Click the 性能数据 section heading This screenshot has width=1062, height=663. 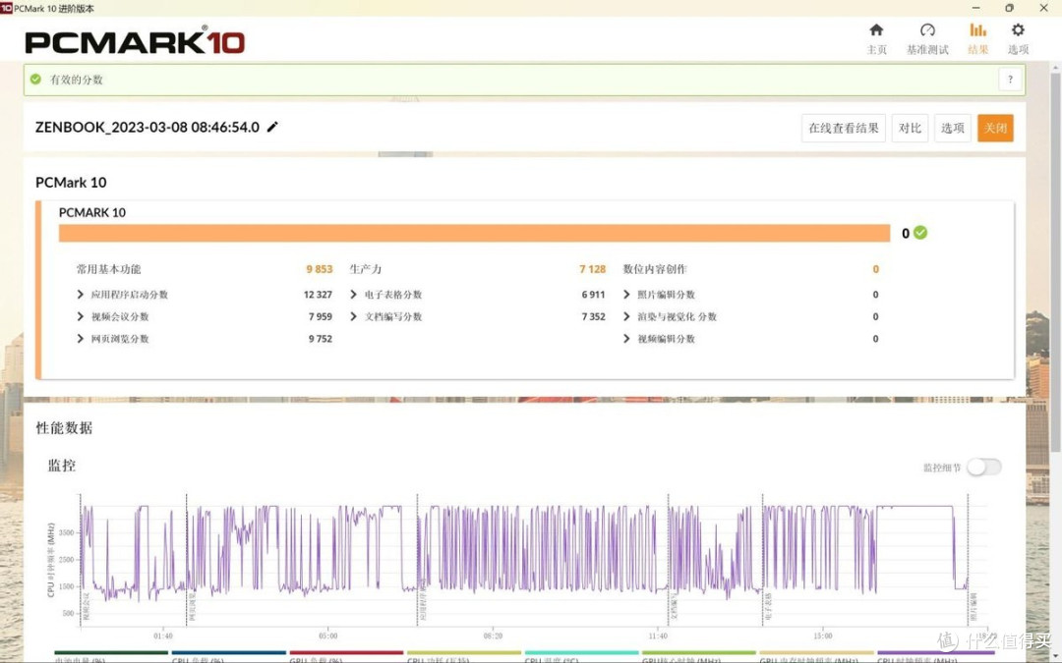64,427
